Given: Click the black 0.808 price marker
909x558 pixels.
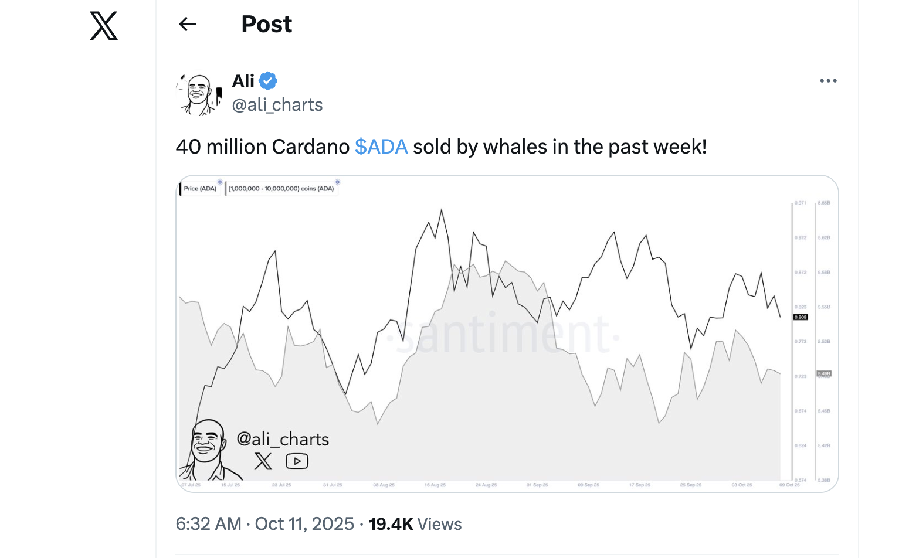Looking at the screenshot, I should (801, 317).
